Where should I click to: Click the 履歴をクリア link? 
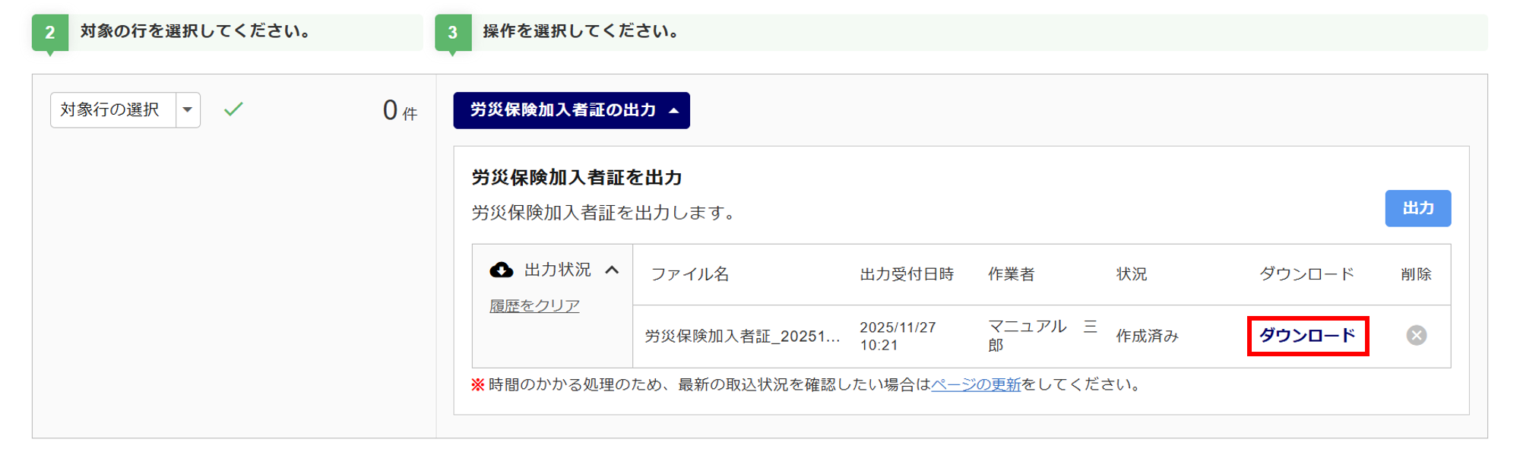[534, 305]
